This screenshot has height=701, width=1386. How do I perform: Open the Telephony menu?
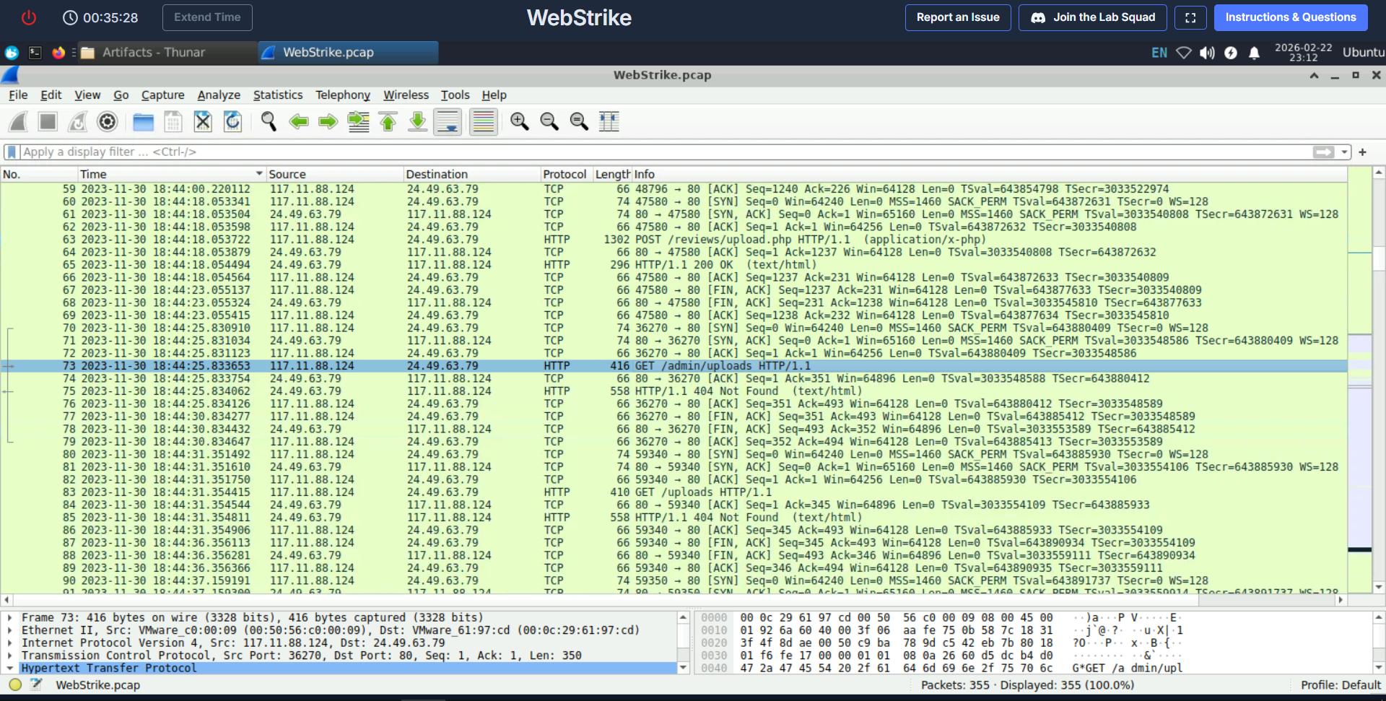coord(342,95)
